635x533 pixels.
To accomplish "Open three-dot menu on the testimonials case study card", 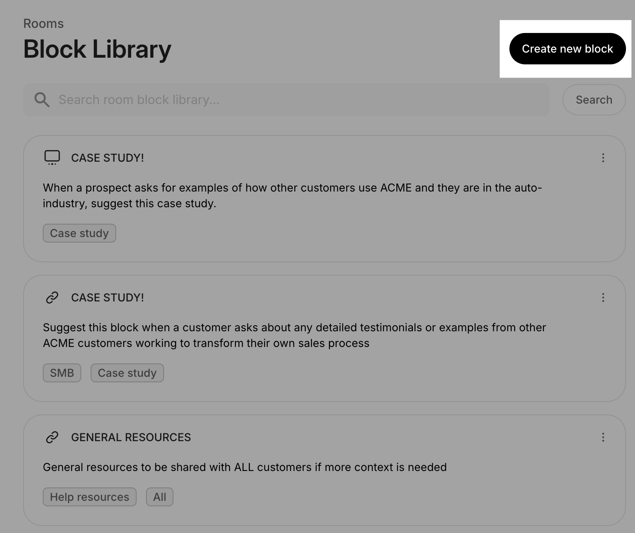I will pos(603,298).
